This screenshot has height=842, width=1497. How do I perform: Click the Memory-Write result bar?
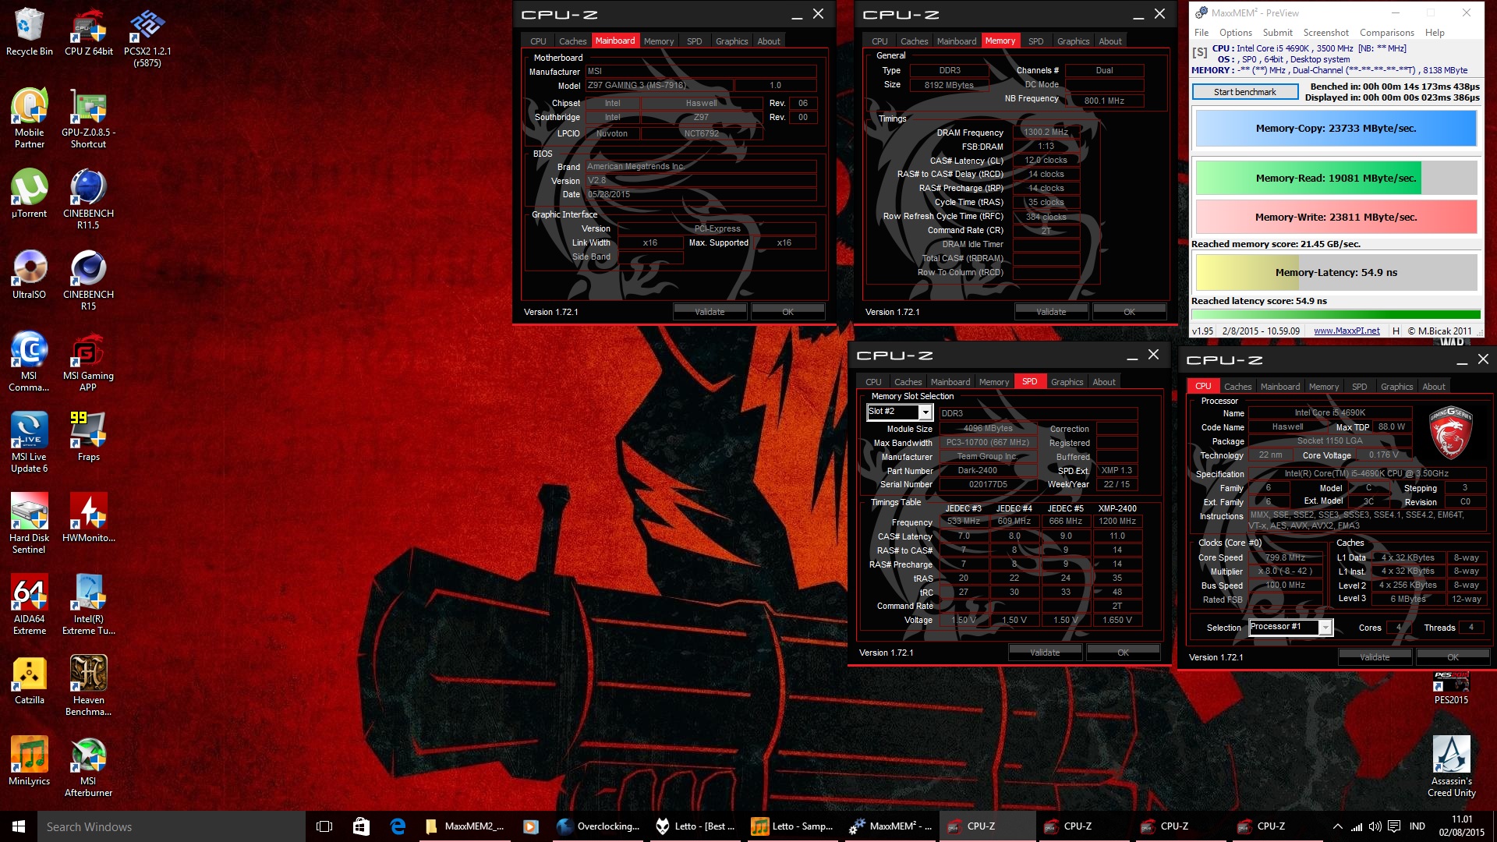pyautogui.click(x=1336, y=218)
